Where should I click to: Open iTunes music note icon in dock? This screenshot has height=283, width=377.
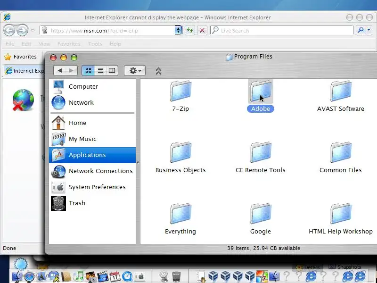(78, 276)
